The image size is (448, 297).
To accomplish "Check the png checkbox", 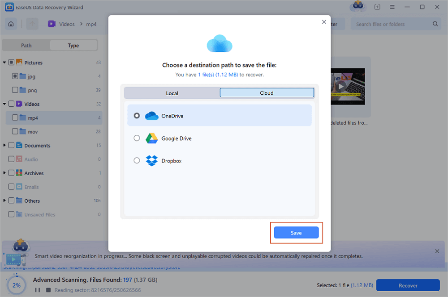I will pos(15,90).
